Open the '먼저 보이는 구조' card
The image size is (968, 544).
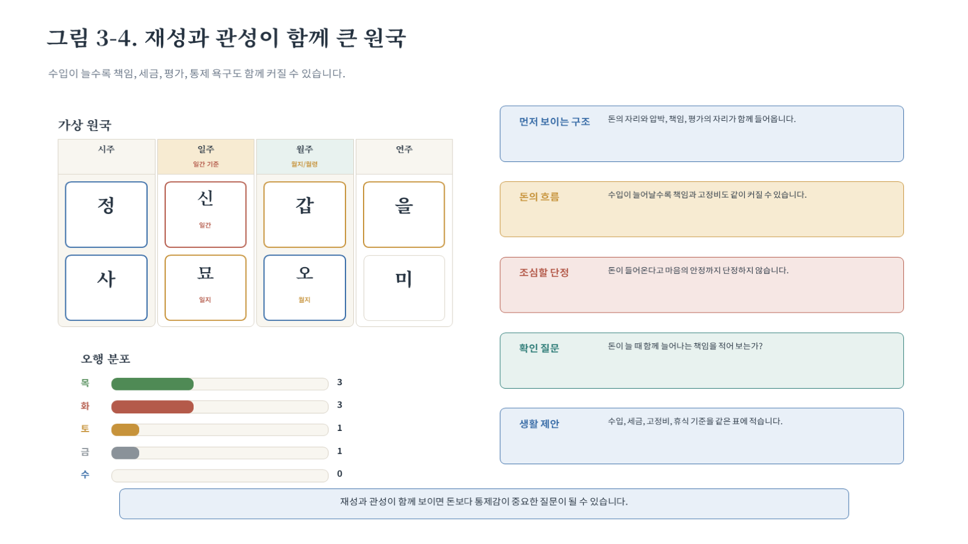702,134
